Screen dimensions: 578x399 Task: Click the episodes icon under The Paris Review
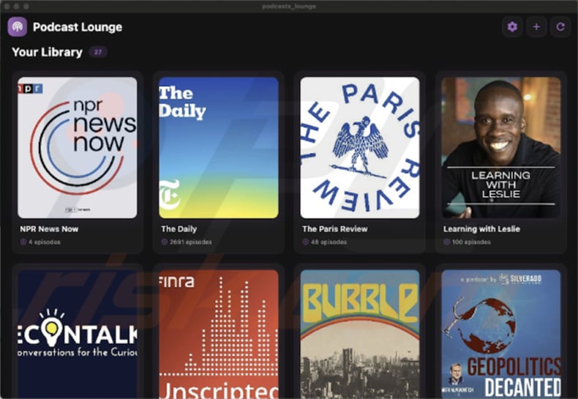pos(306,242)
